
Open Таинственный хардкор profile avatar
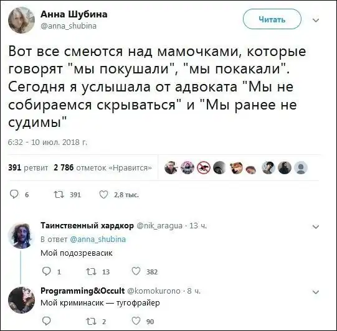[21, 235]
